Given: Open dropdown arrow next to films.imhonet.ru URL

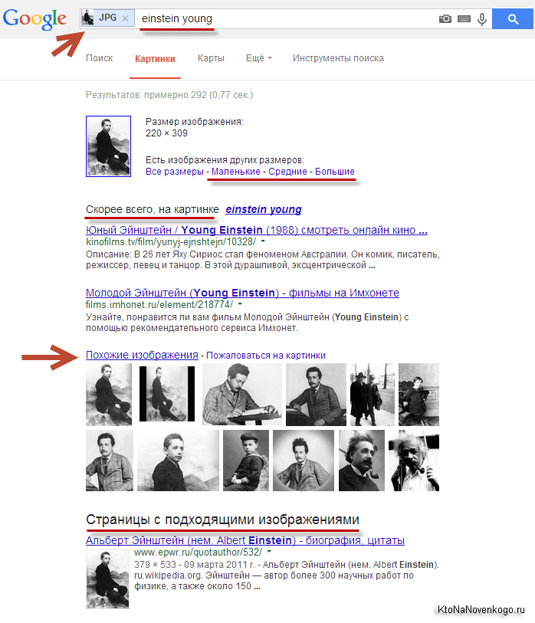Looking at the screenshot, I should pos(241,304).
